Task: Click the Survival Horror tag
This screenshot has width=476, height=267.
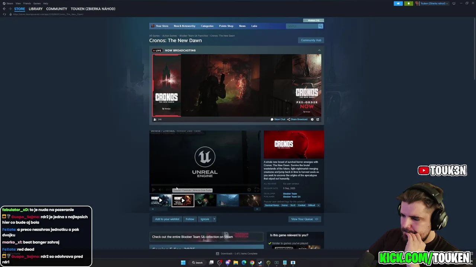Action: [272, 205]
